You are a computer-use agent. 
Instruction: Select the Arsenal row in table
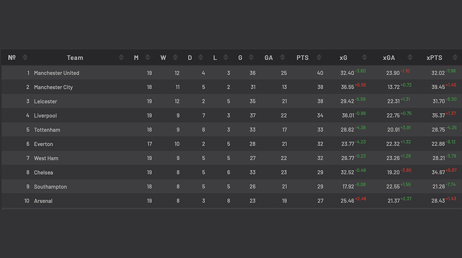(232, 201)
